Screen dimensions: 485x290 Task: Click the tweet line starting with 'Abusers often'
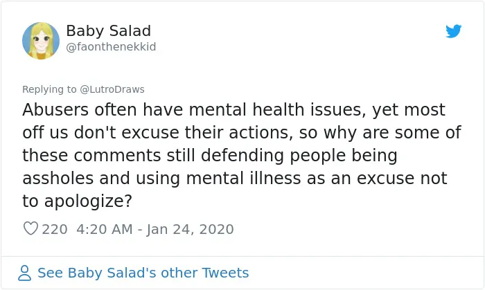coord(234,110)
